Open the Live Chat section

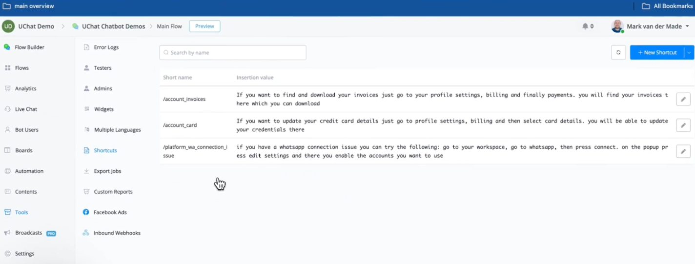point(26,109)
